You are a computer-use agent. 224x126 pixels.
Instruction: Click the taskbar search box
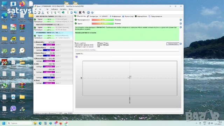point(19,123)
